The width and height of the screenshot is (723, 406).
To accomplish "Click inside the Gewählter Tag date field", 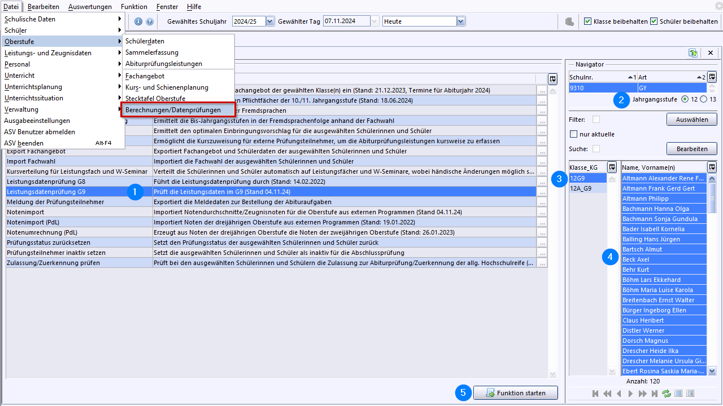I will [x=347, y=21].
